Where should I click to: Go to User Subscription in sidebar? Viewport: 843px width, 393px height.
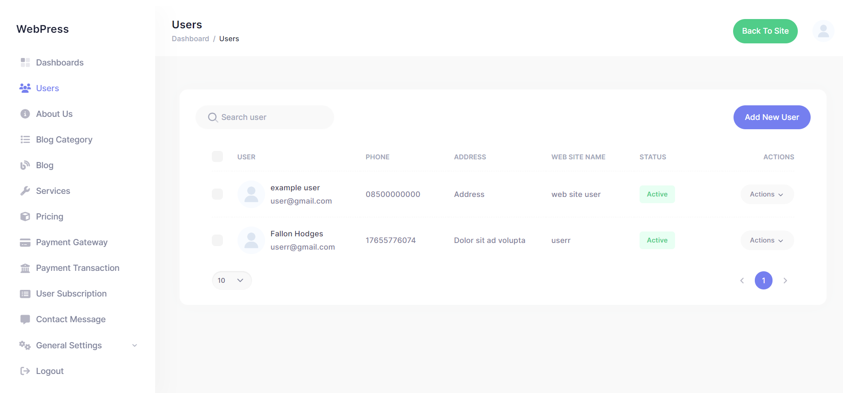coord(71,293)
